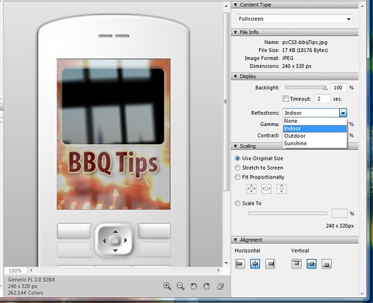Image resolution: width=373 pixels, height=303 pixels.
Task: Choose Sunshine in Reflections list
Action: [315, 143]
